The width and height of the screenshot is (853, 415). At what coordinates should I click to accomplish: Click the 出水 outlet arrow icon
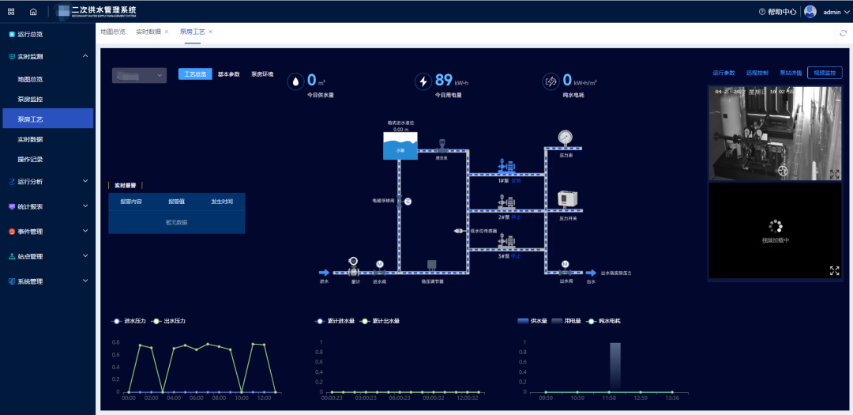click(x=591, y=273)
